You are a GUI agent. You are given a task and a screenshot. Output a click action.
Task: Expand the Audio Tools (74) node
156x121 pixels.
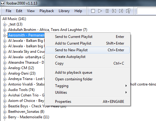pos(5,90)
